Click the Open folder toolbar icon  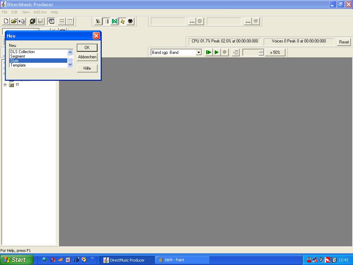[14, 21]
